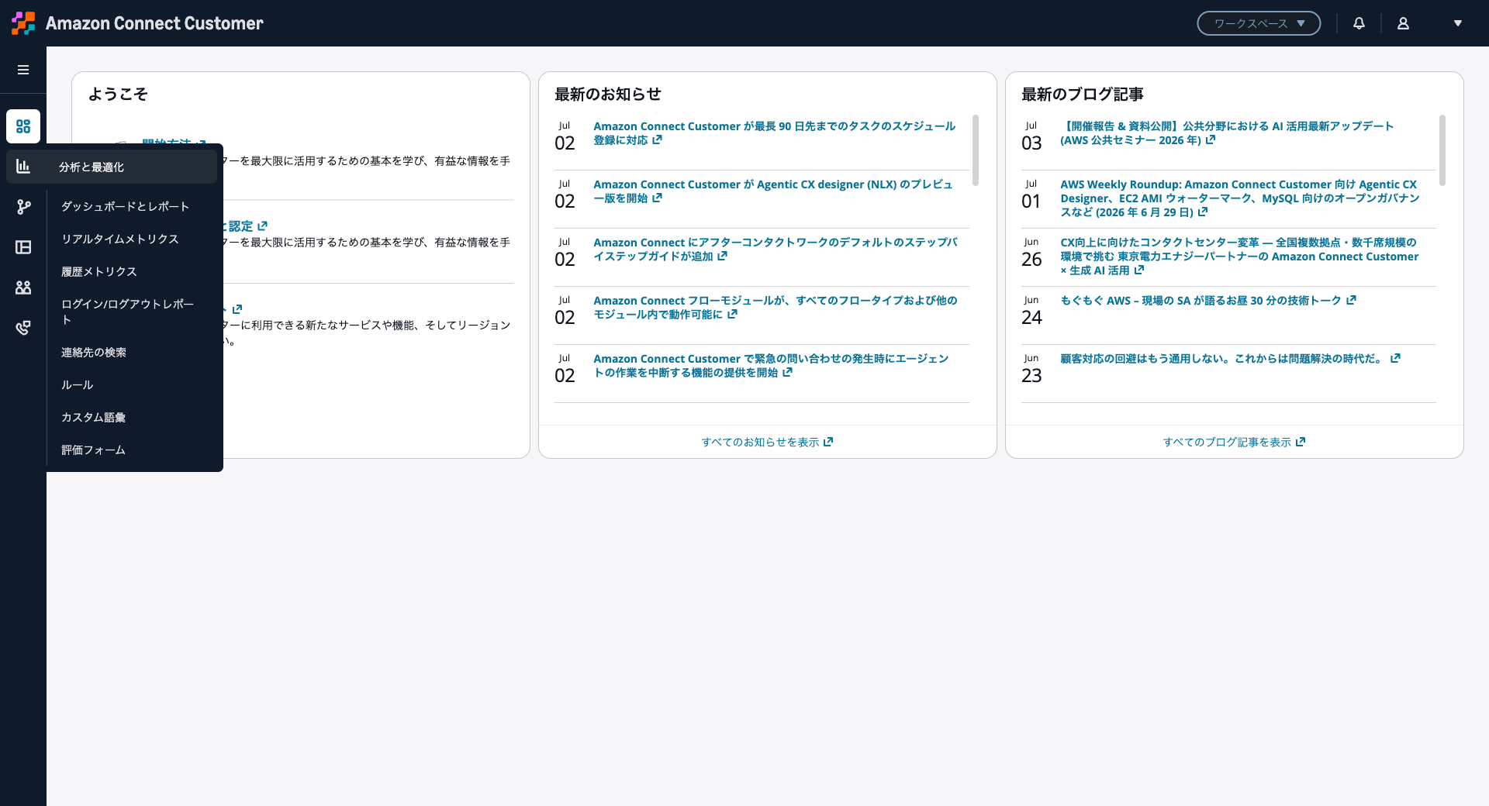Open the hamburger navigation menu
The height and width of the screenshot is (806, 1489).
coord(23,70)
